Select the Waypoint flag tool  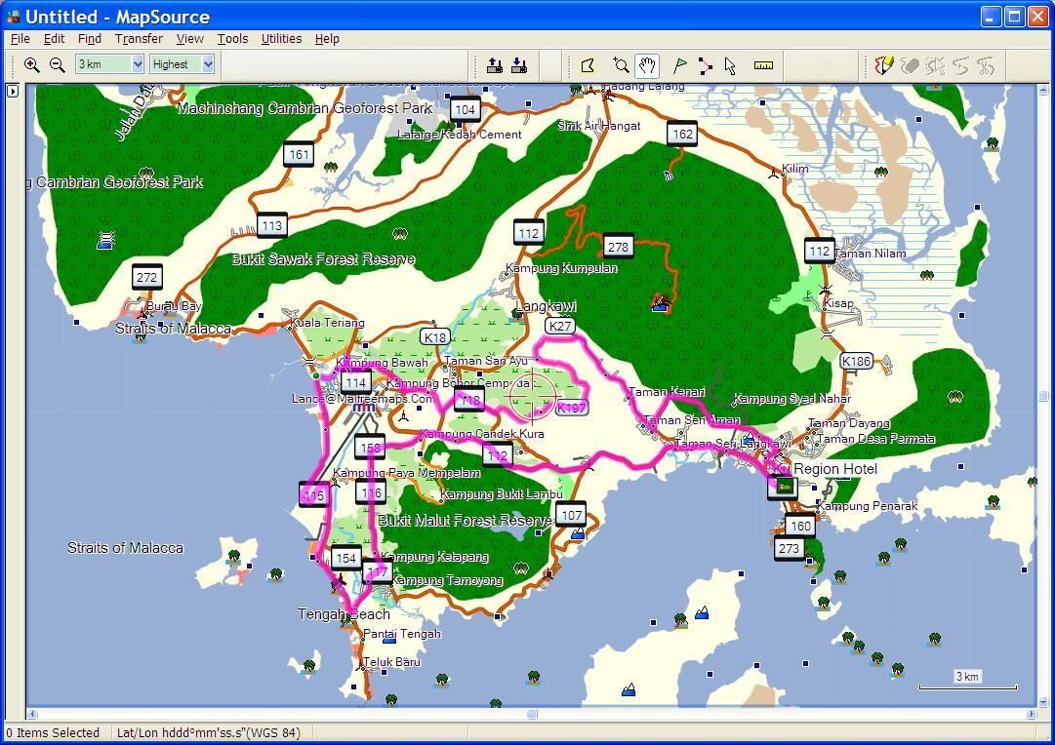pos(679,65)
